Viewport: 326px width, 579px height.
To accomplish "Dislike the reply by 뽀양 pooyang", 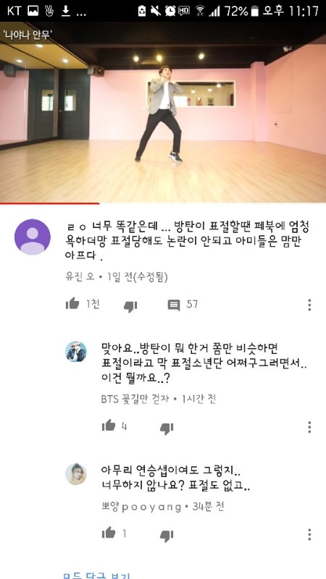I will [x=167, y=536].
